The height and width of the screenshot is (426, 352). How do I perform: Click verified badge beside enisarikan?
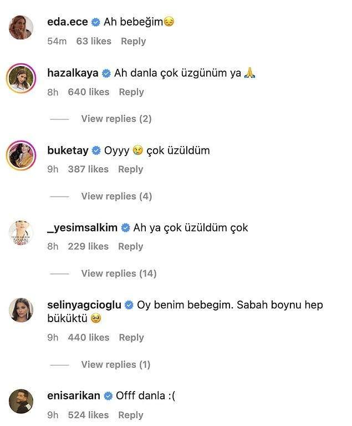coord(108,396)
